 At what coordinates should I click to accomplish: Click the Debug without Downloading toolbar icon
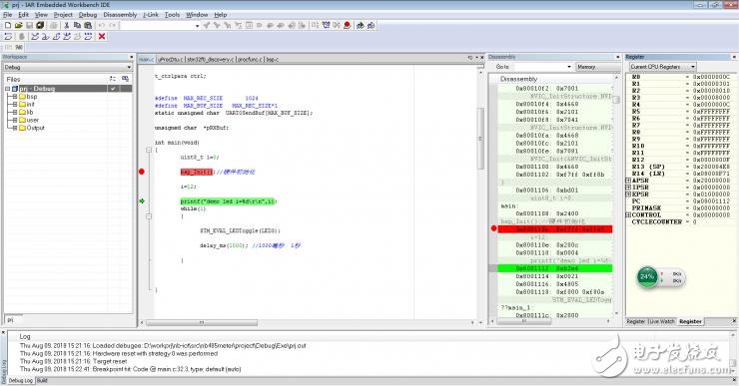(371, 25)
